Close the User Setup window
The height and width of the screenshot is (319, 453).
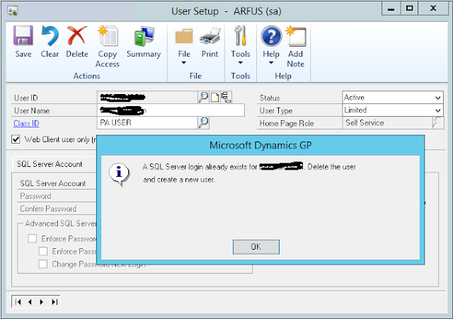[433, 8]
